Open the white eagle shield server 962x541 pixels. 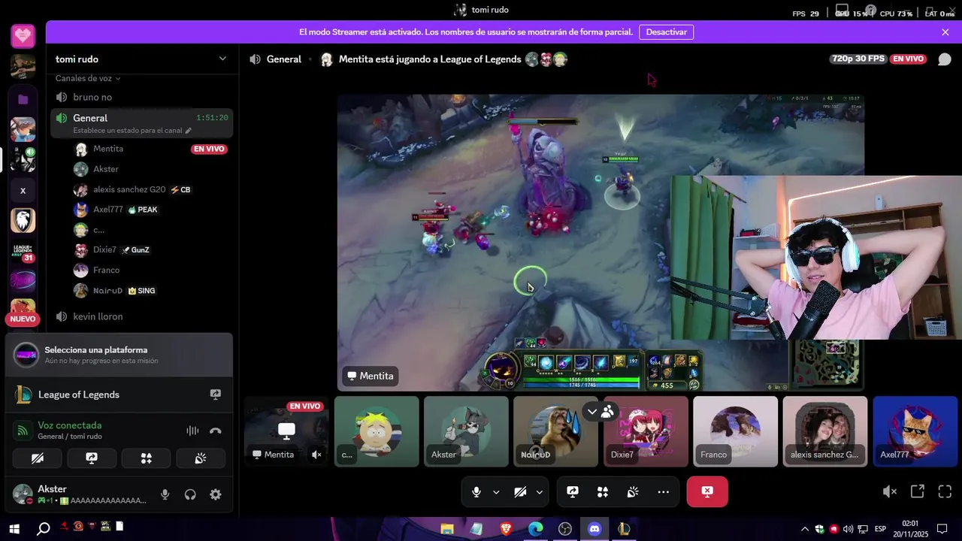[23, 220]
